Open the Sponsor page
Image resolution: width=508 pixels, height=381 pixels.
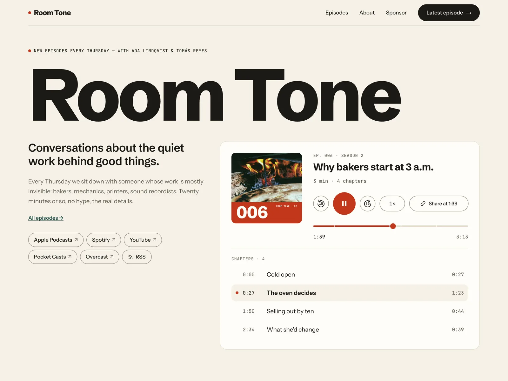pyautogui.click(x=396, y=13)
